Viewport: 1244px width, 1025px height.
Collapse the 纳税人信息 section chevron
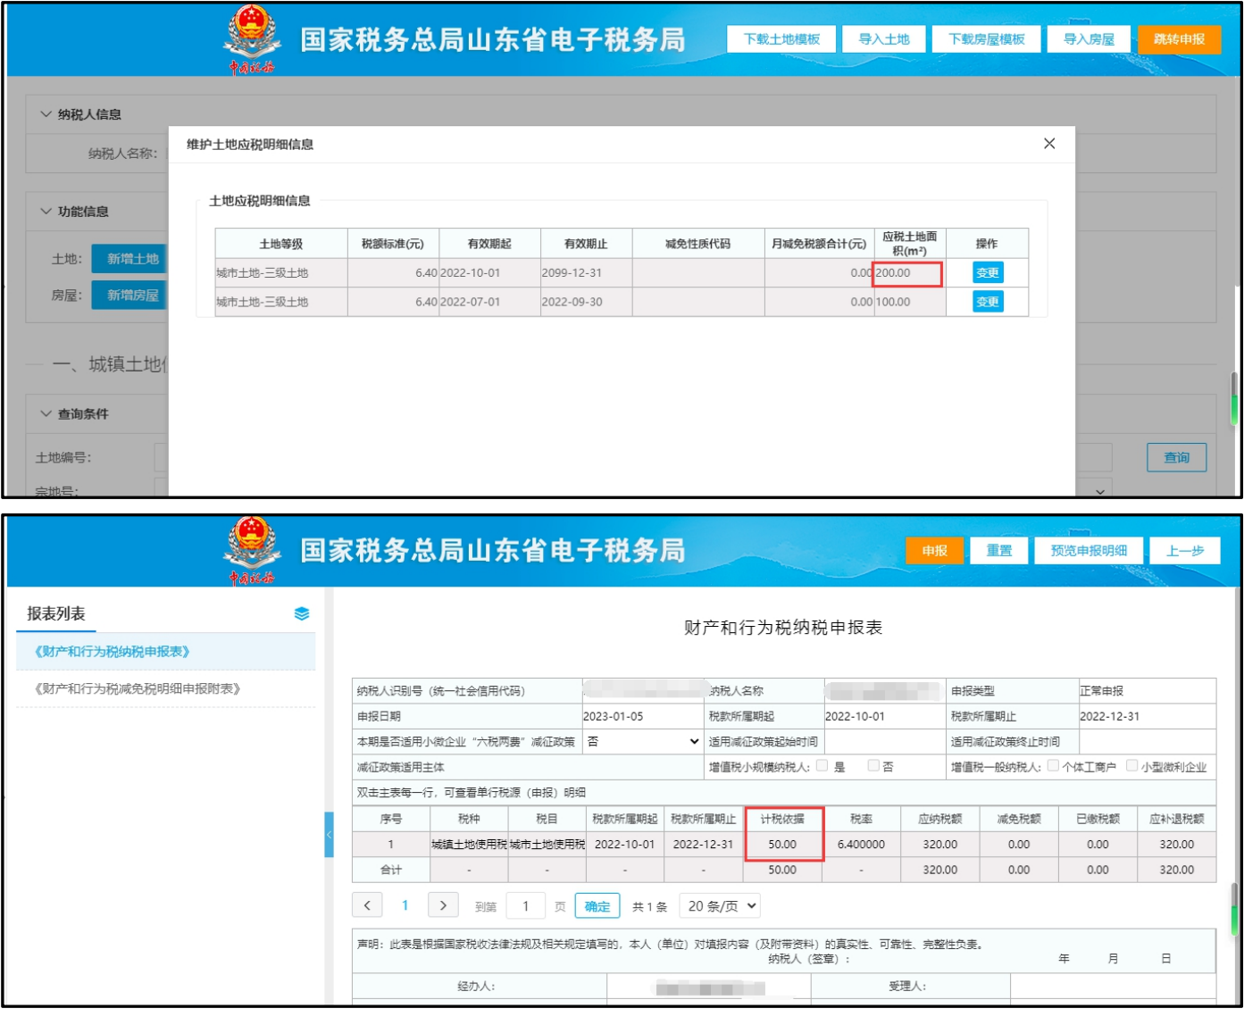click(x=46, y=114)
